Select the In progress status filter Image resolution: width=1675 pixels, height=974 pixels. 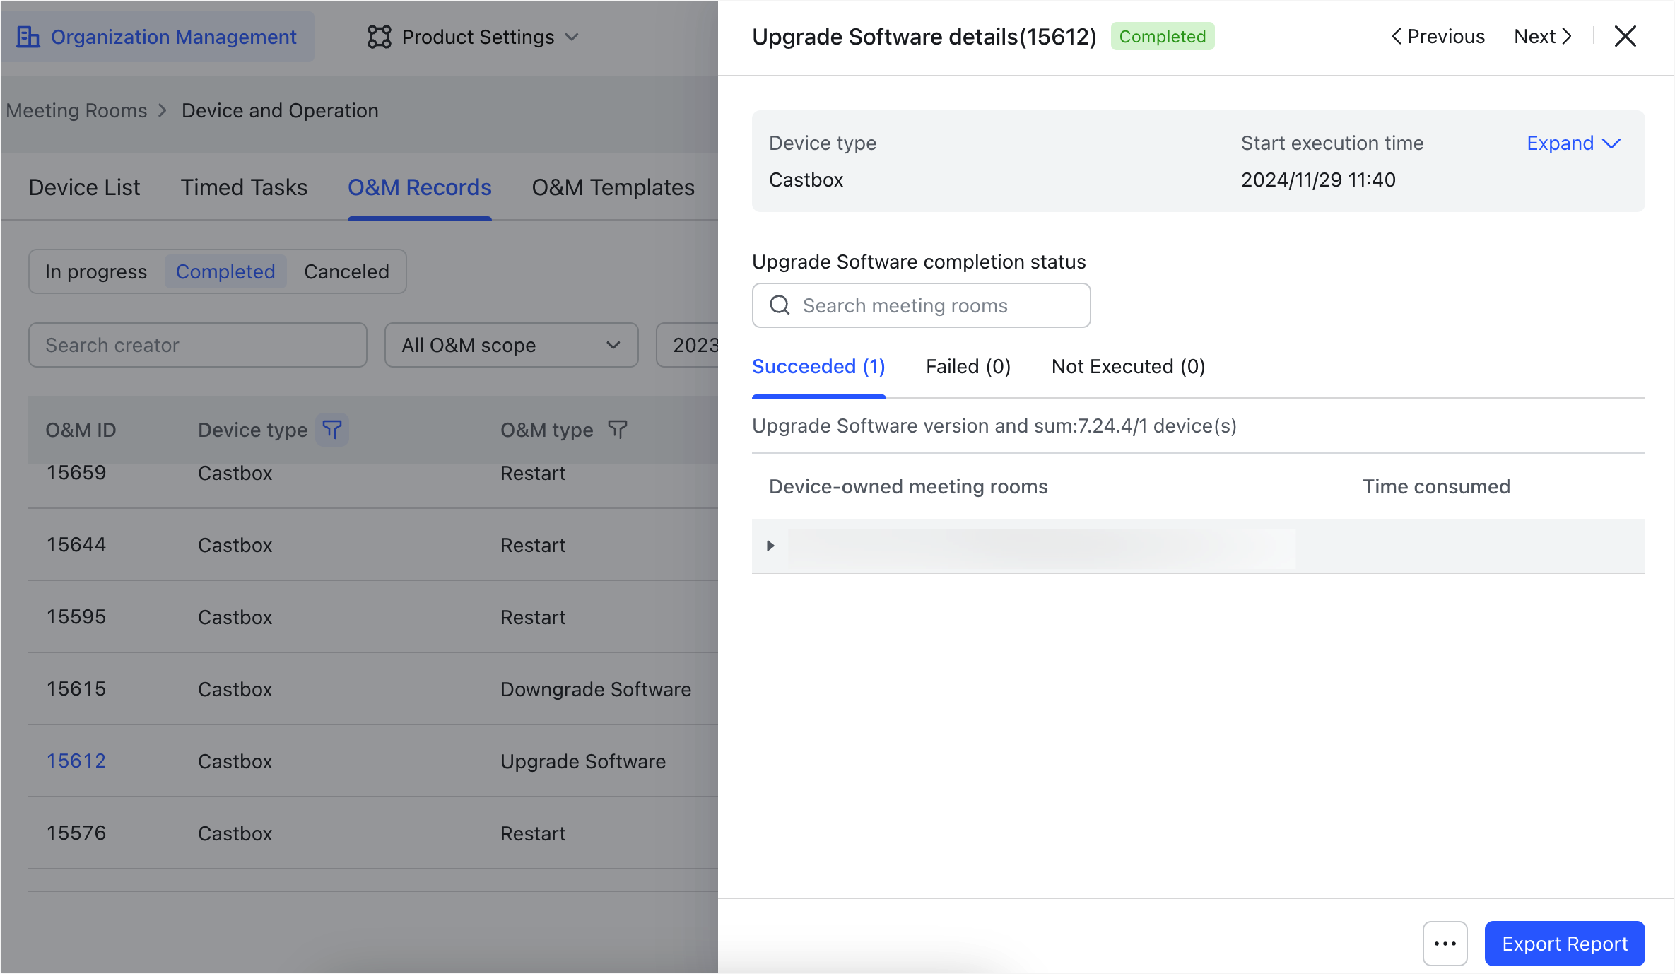pyautogui.click(x=96, y=271)
